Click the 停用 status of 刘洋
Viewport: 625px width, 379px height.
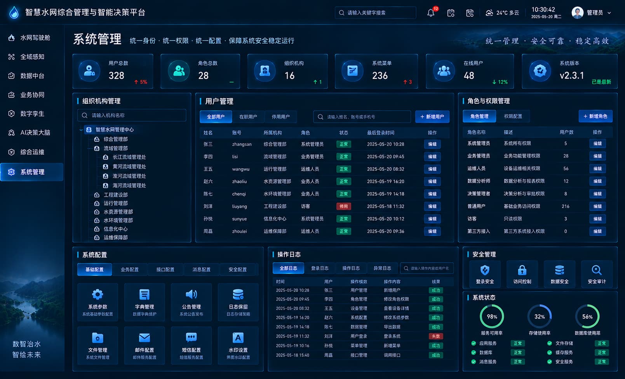click(x=344, y=206)
